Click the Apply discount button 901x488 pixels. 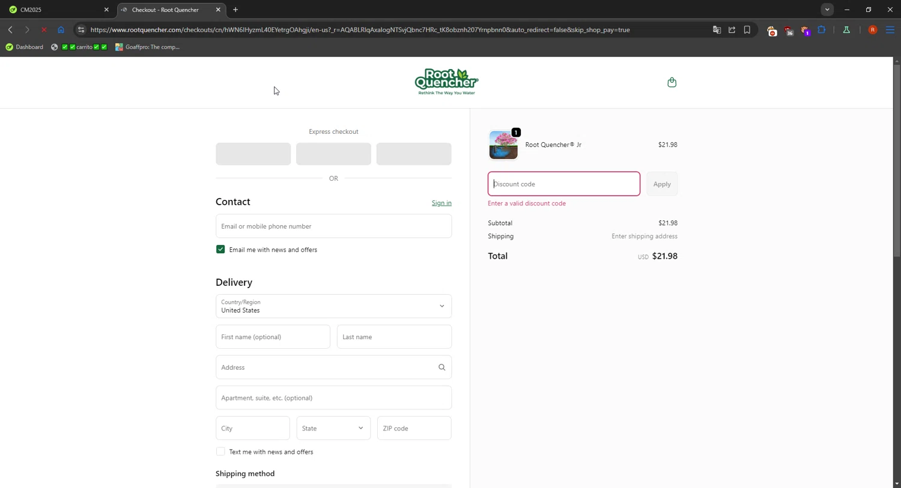click(x=662, y=184)
